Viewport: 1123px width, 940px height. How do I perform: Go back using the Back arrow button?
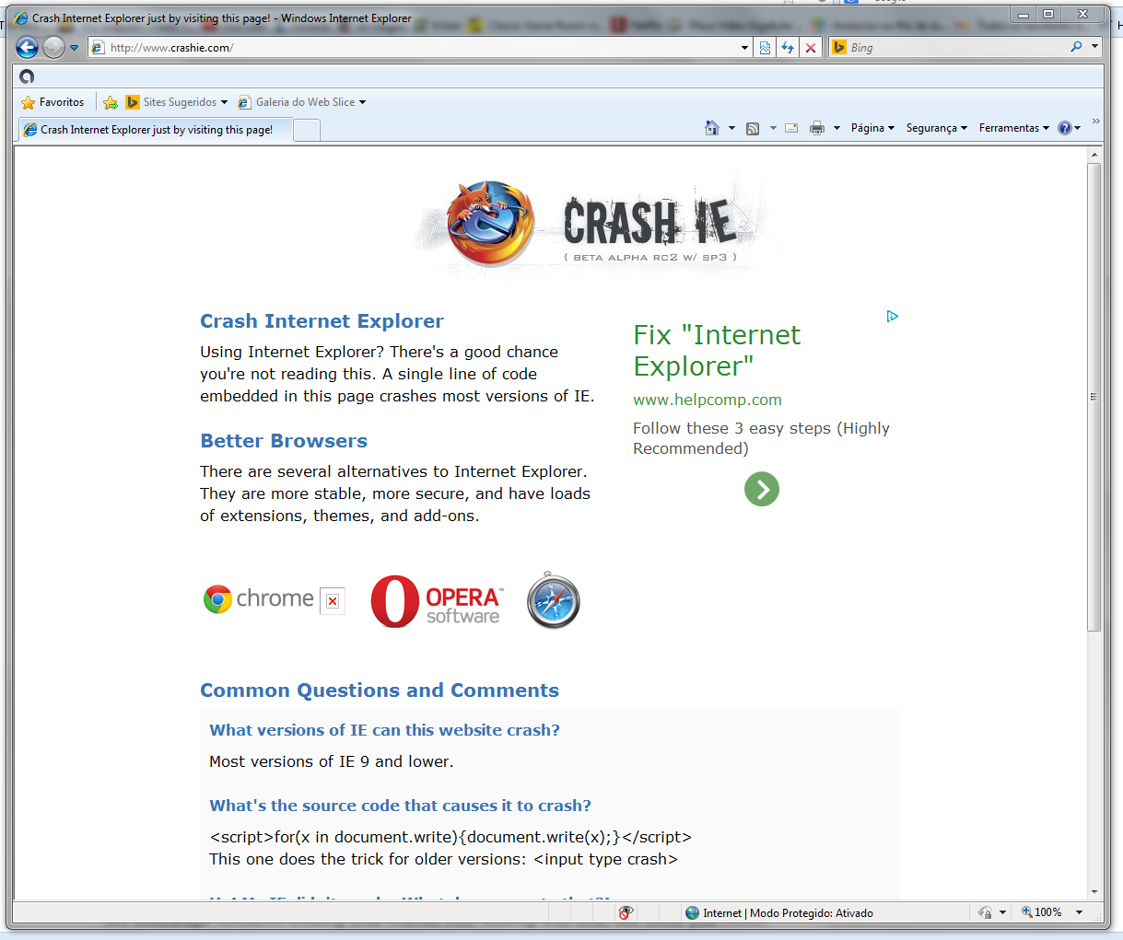27,48
